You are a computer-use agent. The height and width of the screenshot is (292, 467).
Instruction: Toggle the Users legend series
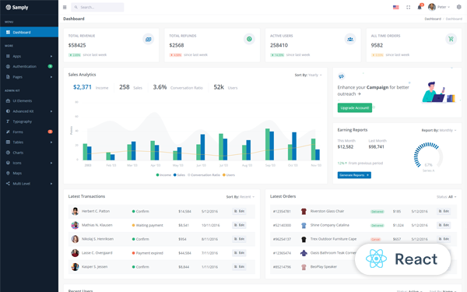coord(229,175)
